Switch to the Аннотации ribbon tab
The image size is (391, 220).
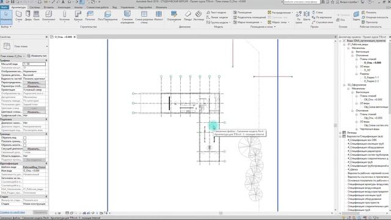64,7
